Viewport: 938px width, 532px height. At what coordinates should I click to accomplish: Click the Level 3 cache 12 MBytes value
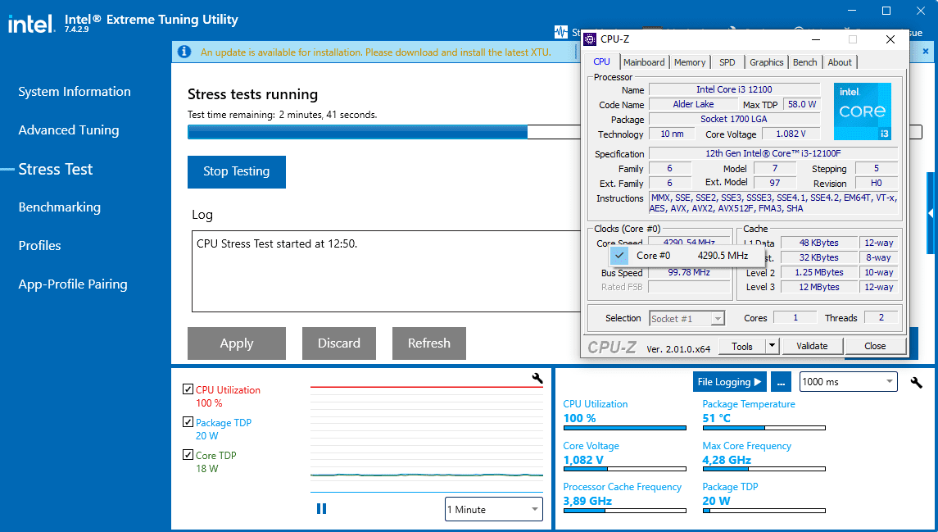tap(819, 287)
